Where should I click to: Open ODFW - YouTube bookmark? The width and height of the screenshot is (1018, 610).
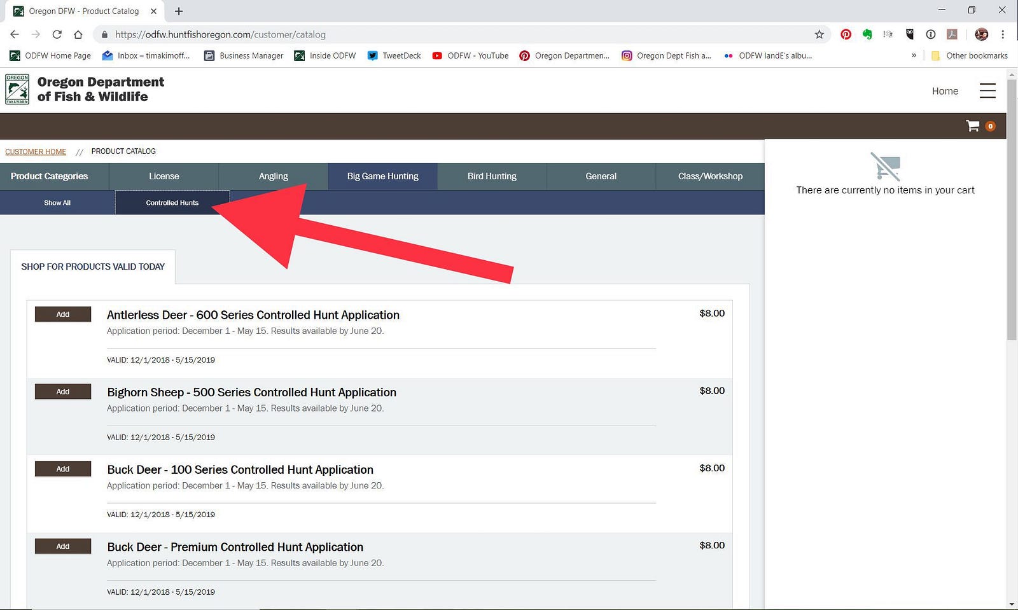pyautogui.click(x=470, y=55)
